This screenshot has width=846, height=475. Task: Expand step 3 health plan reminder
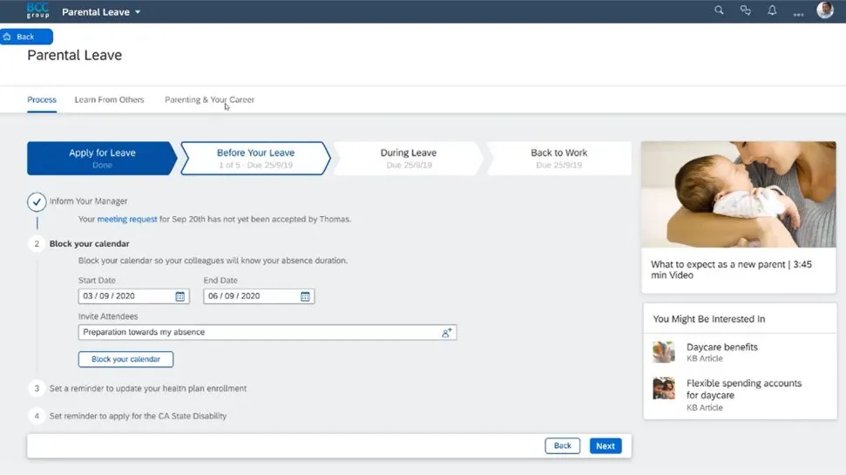[x=148, y=389]
